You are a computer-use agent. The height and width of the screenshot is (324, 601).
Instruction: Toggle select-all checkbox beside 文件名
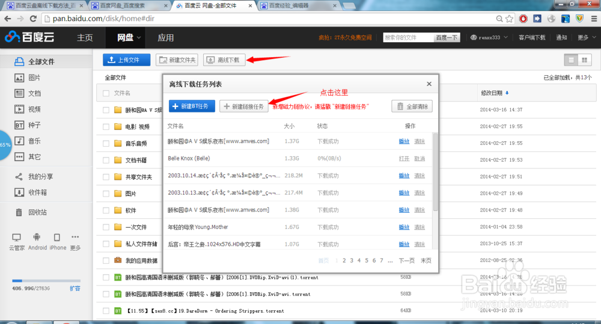(106, 93)
